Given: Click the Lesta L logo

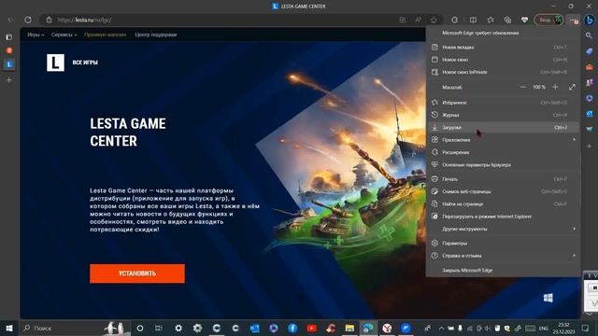Looking at the screenshot, I should 55,63.
